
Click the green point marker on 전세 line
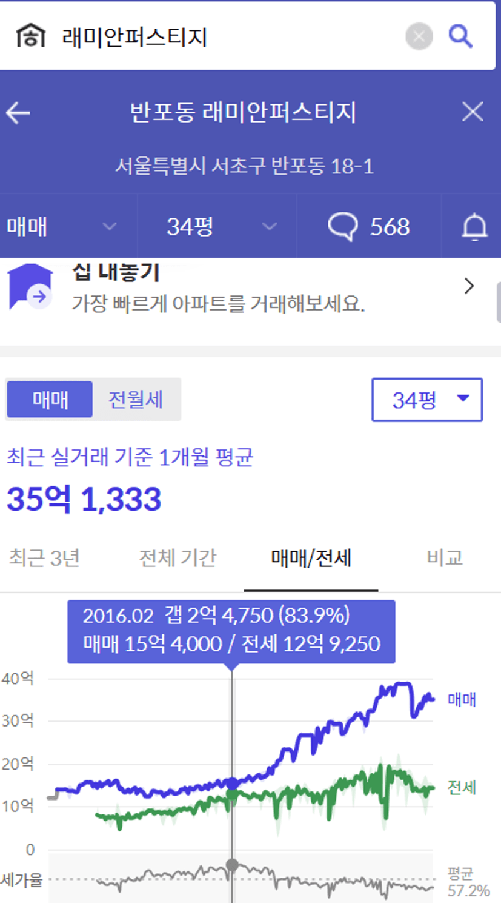(x=232, y=795)
